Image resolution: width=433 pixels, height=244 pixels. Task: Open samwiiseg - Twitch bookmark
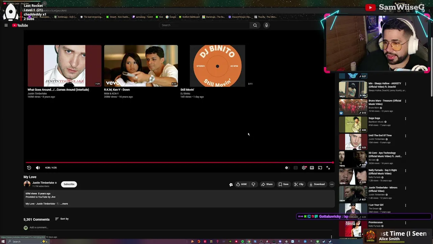[x=143, y=17]
